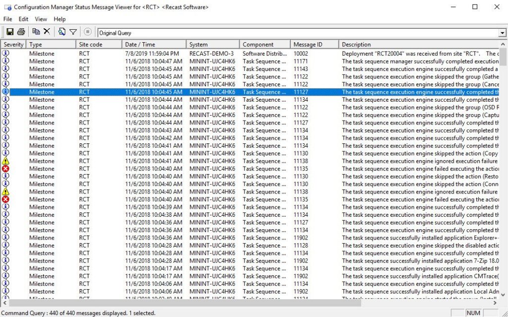Sort messages by the Date / Time column
Viewport: 508px width, 317px height.
pos(153,44)
